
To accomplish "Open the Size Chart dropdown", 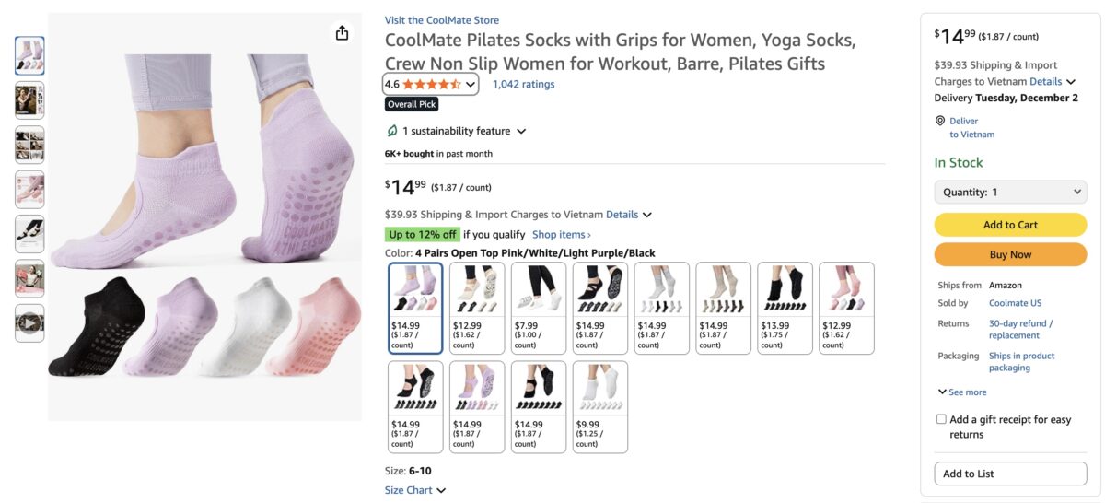I will tap(414, 490).
